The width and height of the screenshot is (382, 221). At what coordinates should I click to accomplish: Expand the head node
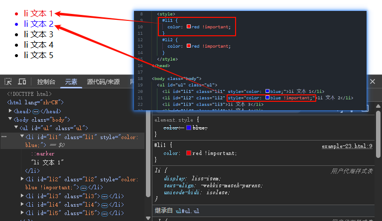pos(10,111)
